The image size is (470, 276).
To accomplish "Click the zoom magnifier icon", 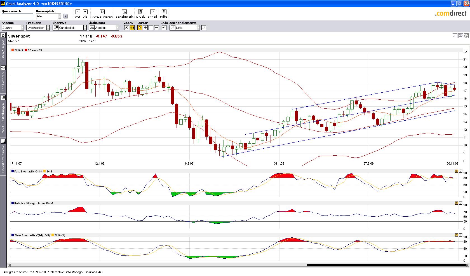I will coord(127,28).
